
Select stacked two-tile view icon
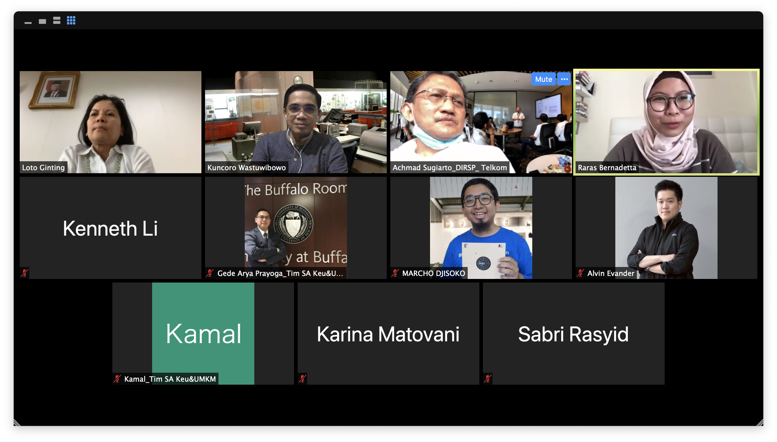[x=56, y=21]
